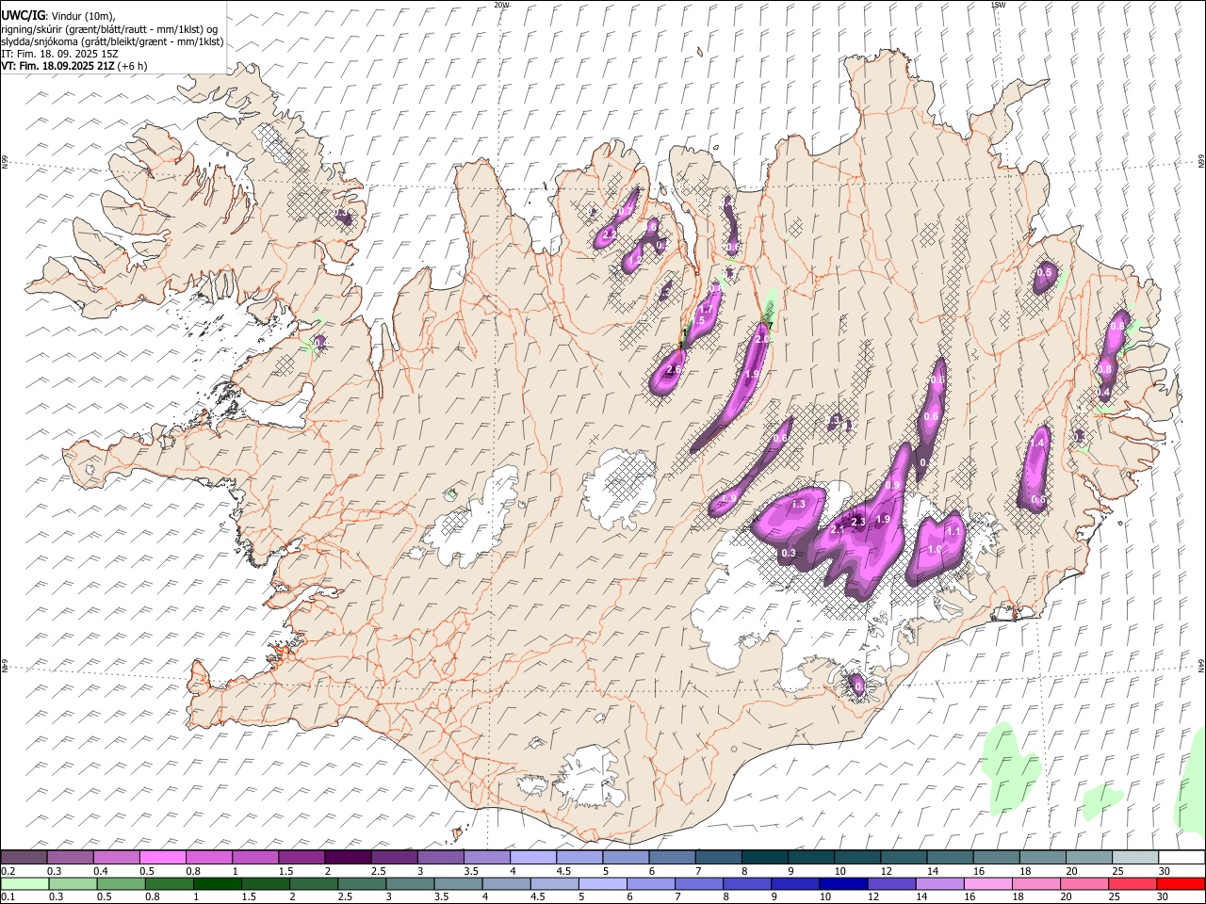
Task: Click upper legend swatch between 6 and 7
Action: (672, 857)
